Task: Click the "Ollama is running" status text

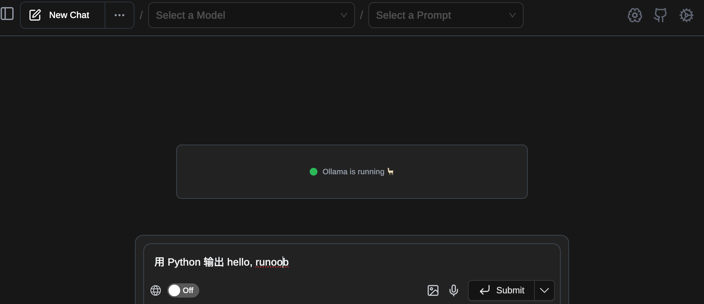Action: (353, 172)
